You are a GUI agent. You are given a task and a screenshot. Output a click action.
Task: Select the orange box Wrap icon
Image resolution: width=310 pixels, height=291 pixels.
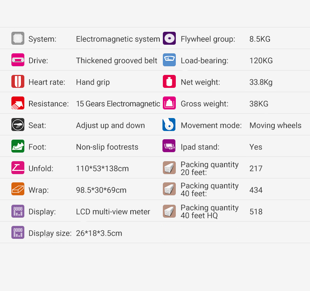pos(18,189)
